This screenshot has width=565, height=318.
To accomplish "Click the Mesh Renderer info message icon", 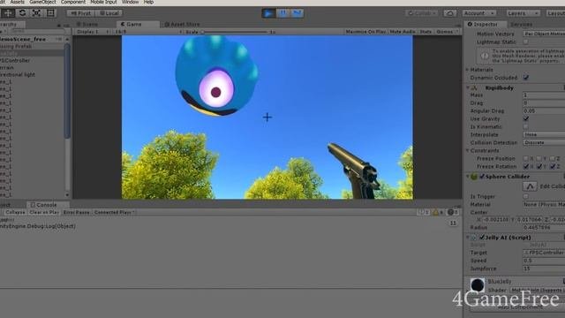I will click(485, 57).
